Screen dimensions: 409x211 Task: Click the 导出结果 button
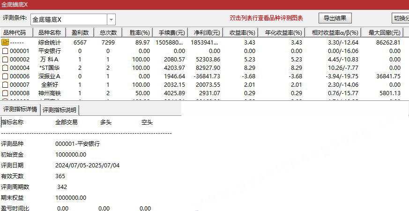[x=335, y=18]
